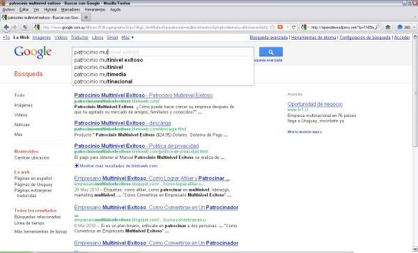Choose suggestion 'patrocinio multinivel'
The width and height of the screenshot is (418, 253).
pyautogui.click(x=162, y=67)
